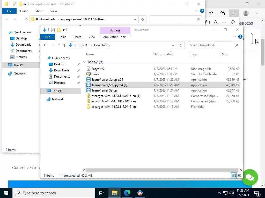Image resolution: width=265 pixels, height=198 pixels.
Task: Open taskbar clock showing 11:23 AM
Action: coord(243,193)
